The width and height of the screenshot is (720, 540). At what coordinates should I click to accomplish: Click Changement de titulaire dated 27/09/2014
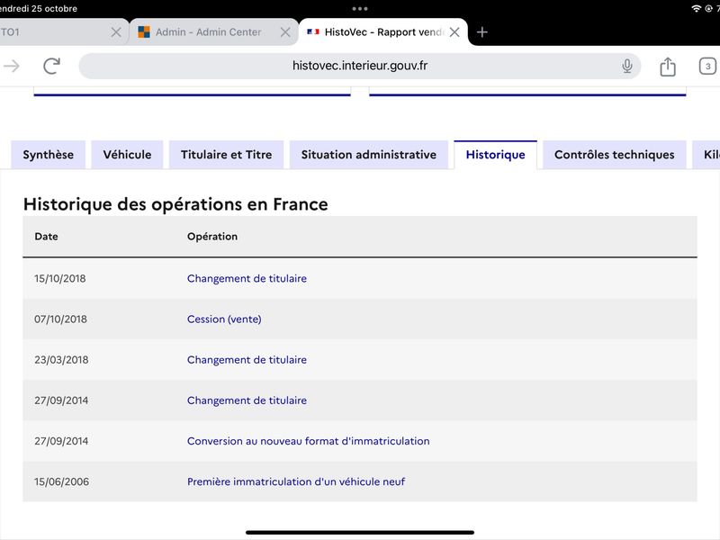247,400
